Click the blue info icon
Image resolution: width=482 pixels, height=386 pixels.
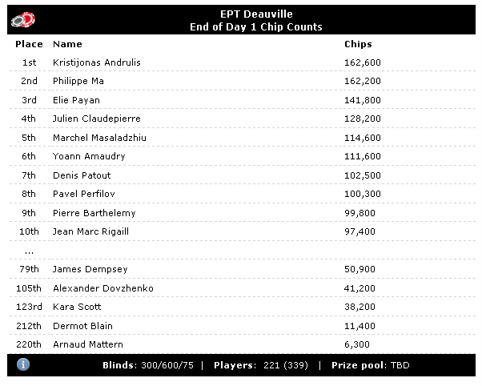[23, 364]
